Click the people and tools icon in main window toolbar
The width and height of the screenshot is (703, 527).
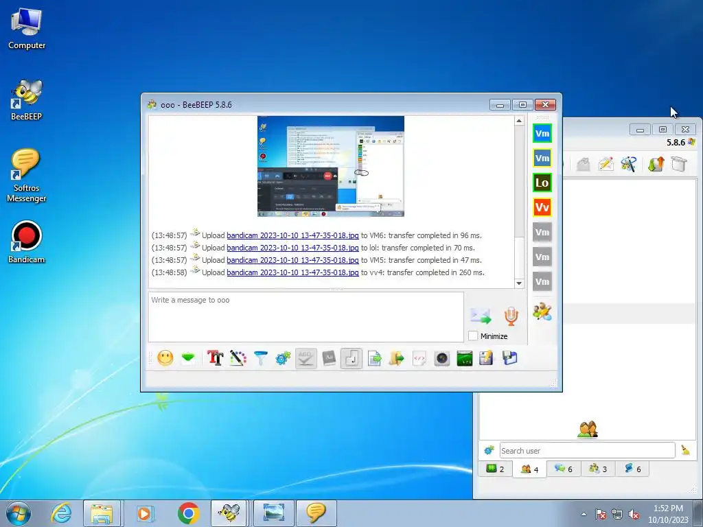[x=629, y=164]
